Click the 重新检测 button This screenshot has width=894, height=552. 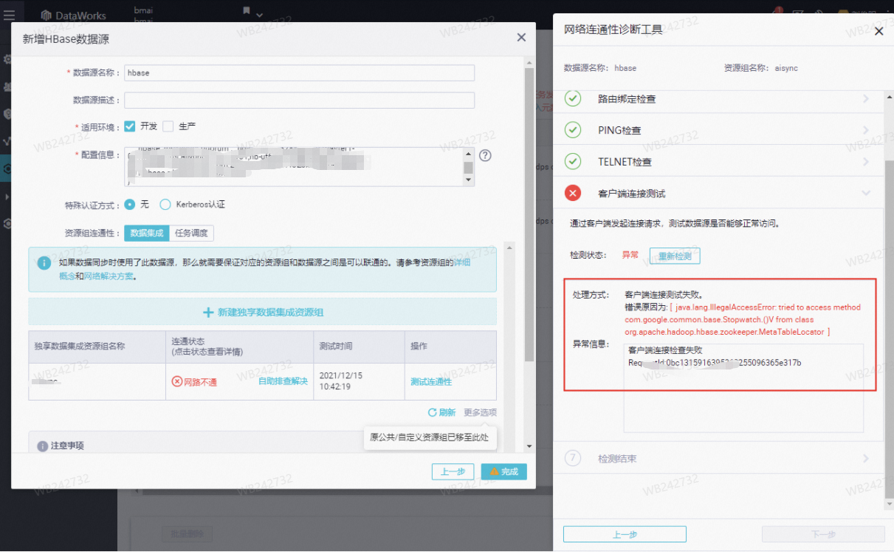coord(675,256)
